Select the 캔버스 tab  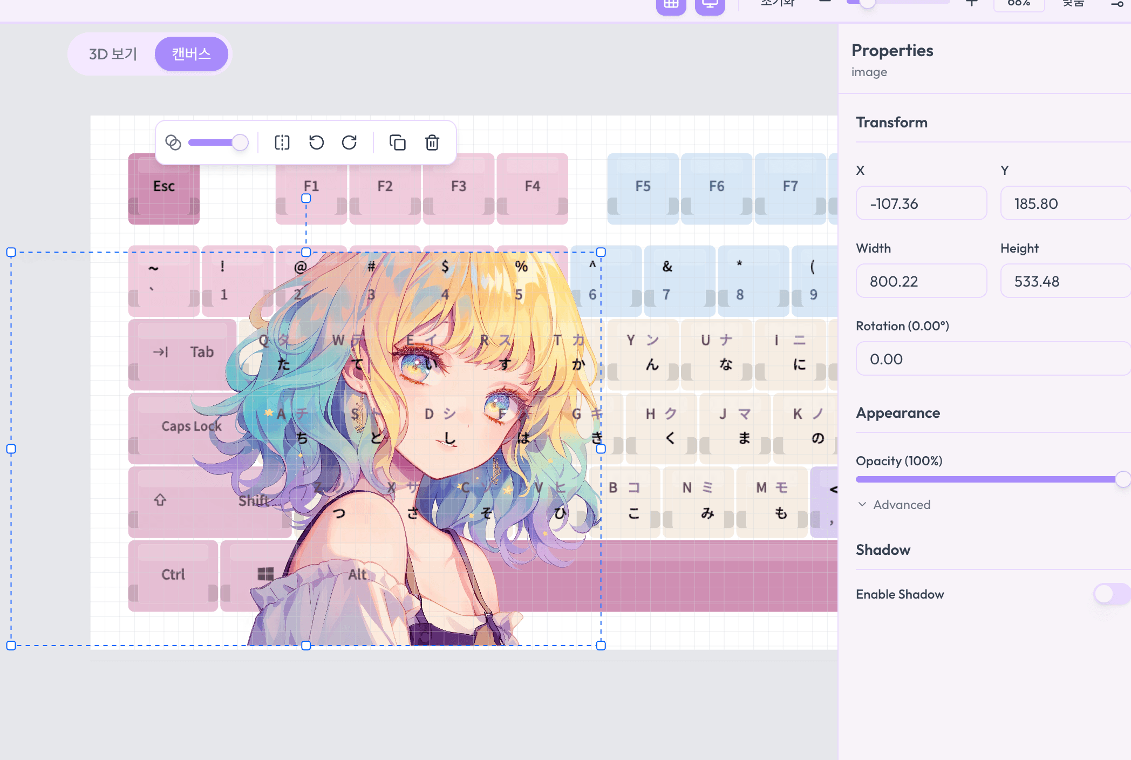click(x=191, y=54)
